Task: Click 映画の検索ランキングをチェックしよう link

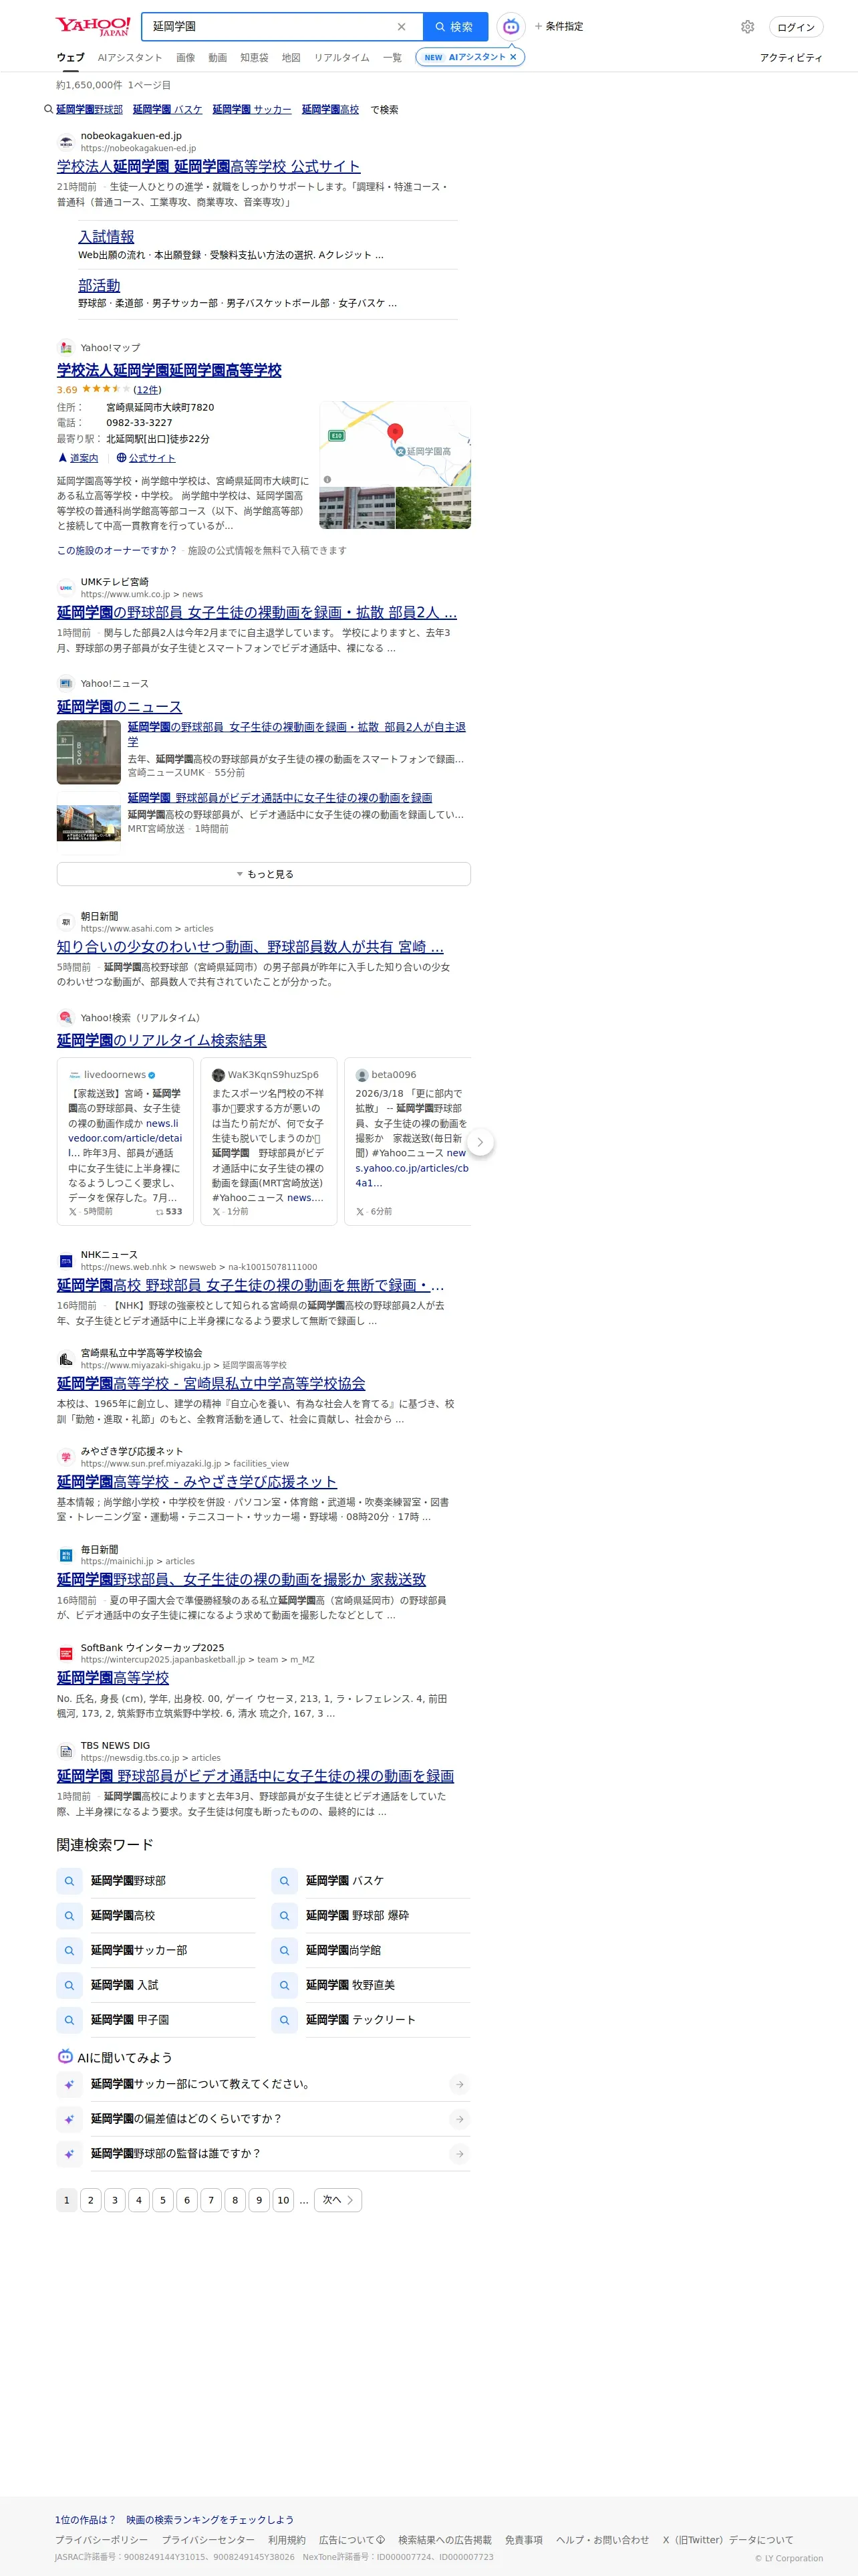Action: 210,2520
